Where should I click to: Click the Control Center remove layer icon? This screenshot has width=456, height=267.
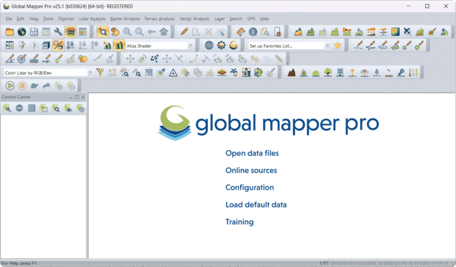pos(80,108)
